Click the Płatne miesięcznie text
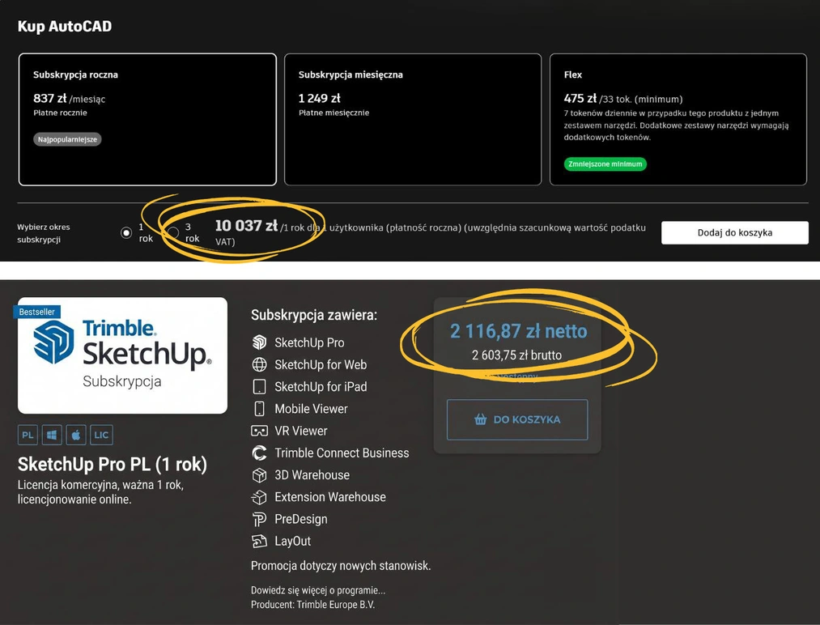The image size is (820, 625). [x=334, y=113]
